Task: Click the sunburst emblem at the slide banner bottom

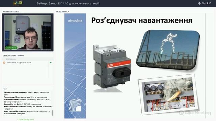Action: pyautogui.click(x=75, y=105)
